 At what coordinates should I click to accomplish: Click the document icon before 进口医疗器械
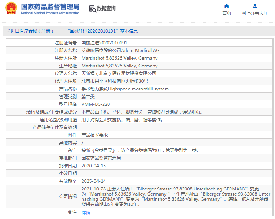click(x=8, y=31)
